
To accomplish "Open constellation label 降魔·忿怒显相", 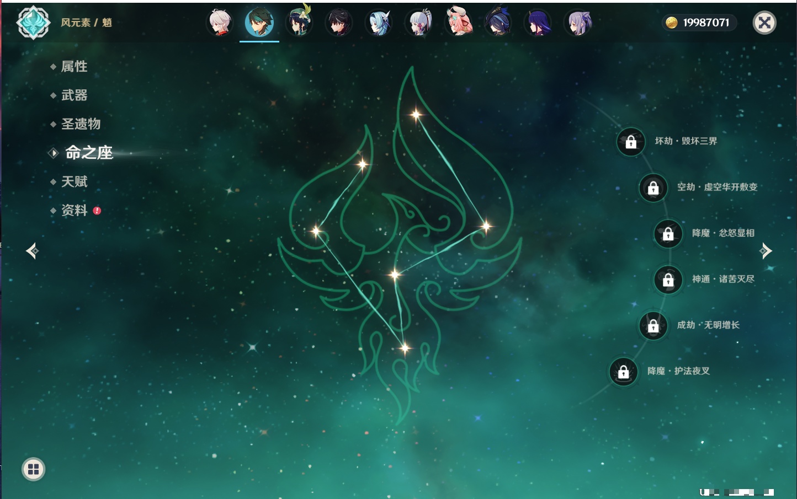I will click(x=723, y=233).
